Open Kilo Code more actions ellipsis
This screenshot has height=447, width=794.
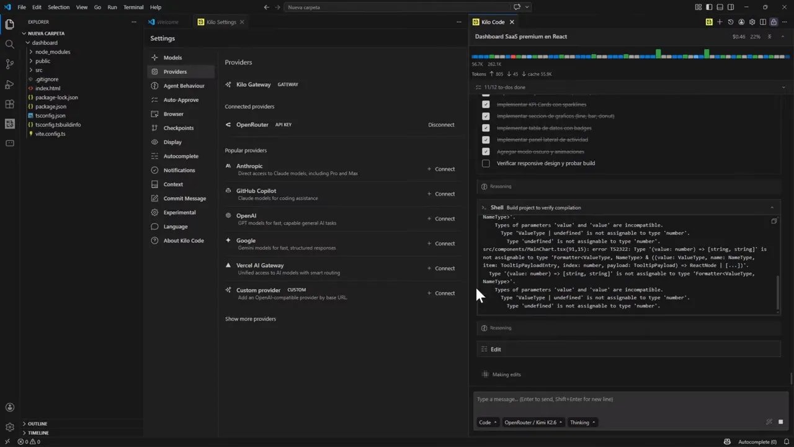[784, 22]
